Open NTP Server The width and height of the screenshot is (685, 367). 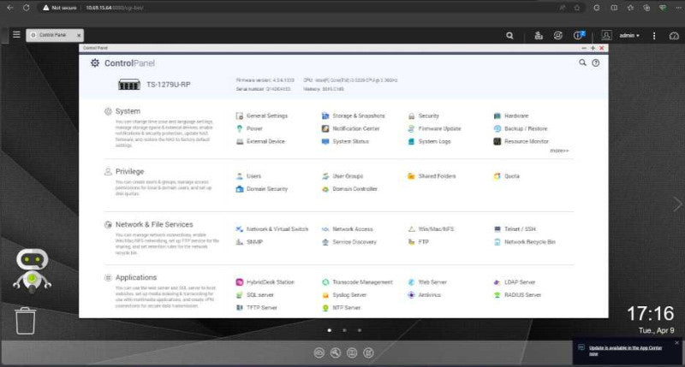click(341, 308)
